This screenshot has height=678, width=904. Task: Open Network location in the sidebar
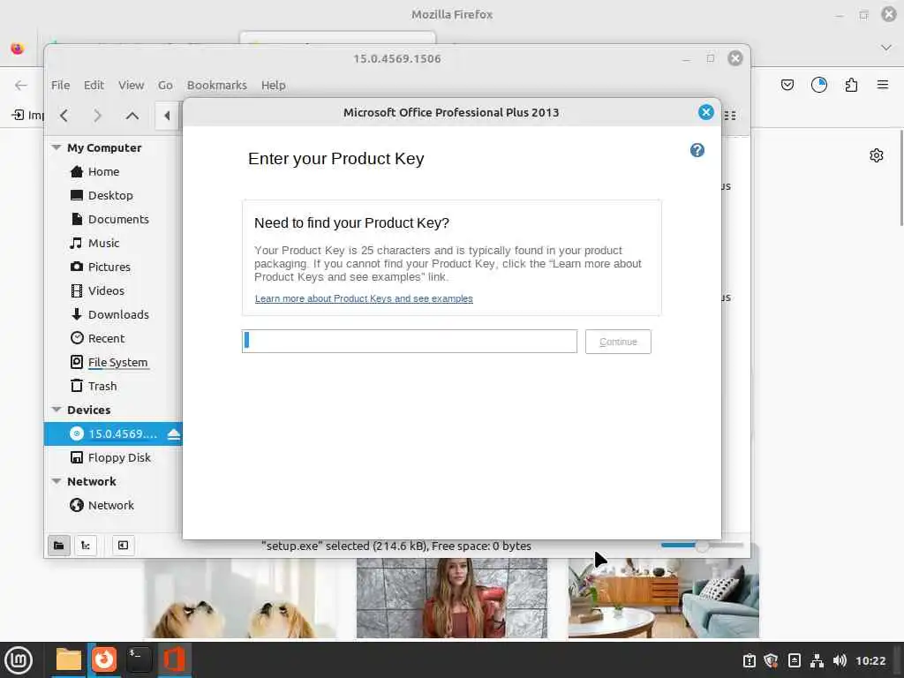[113, 505]
